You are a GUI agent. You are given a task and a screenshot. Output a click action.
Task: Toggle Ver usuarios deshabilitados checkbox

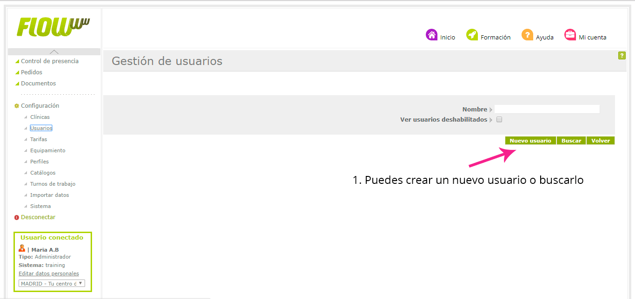coord(499,119)
